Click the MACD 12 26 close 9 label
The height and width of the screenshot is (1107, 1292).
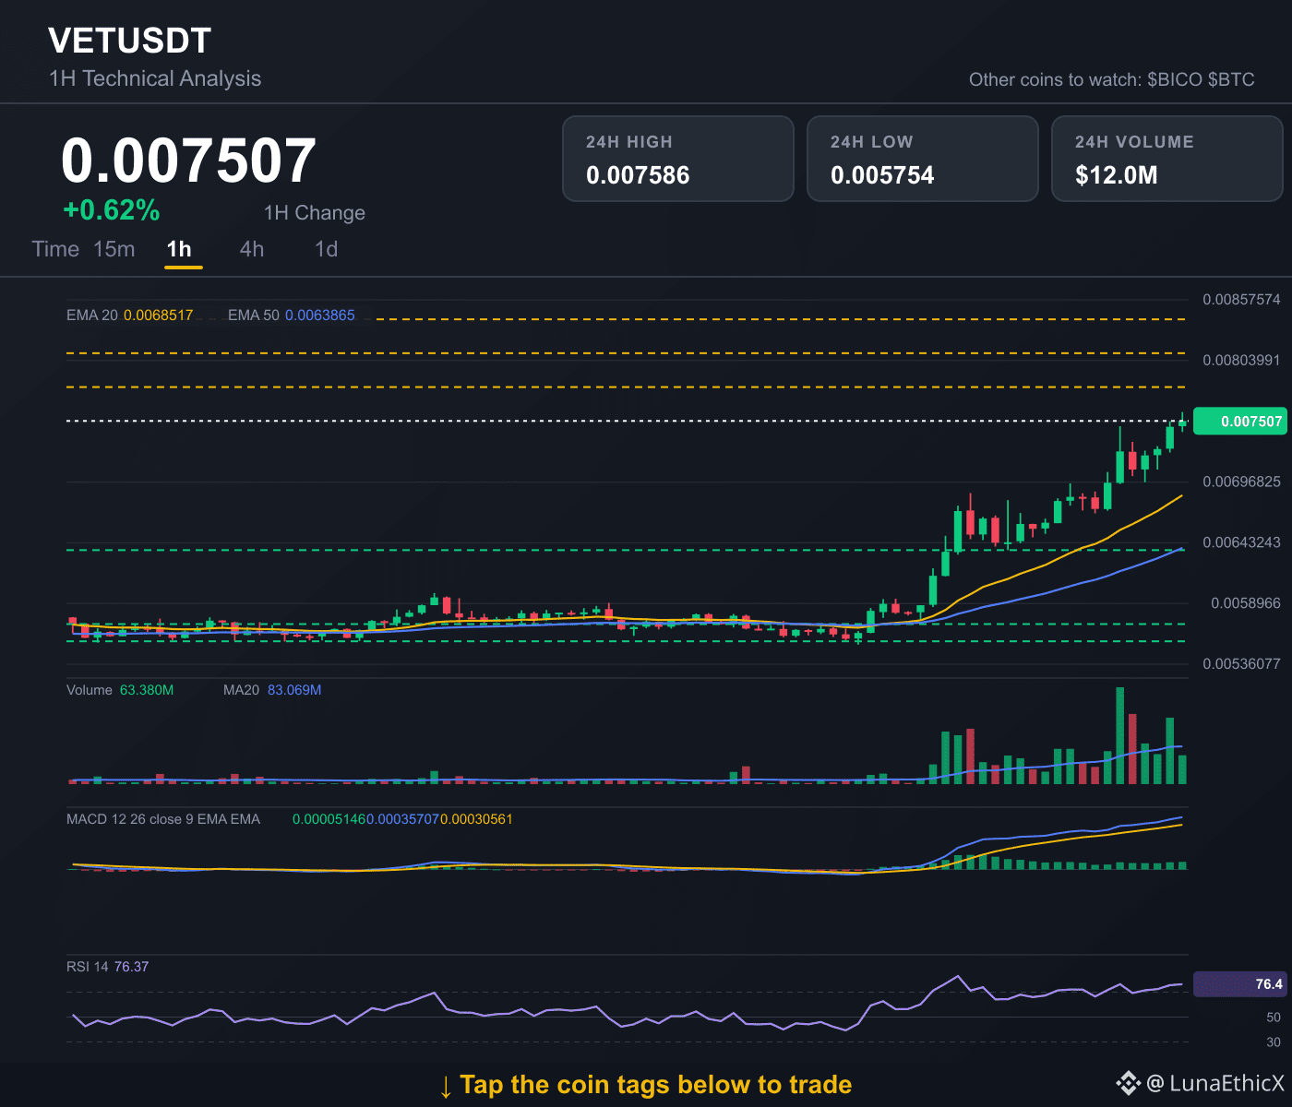coord(163,819)
